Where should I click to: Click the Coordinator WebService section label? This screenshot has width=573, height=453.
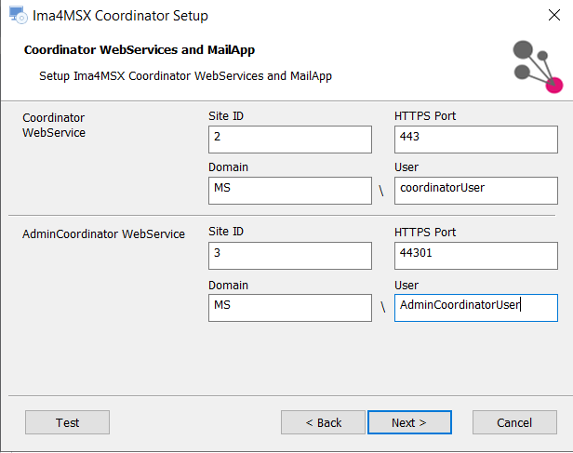click(54, 126)
